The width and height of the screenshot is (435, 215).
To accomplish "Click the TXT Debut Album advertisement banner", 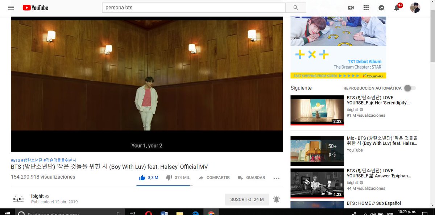I will 338,47.
